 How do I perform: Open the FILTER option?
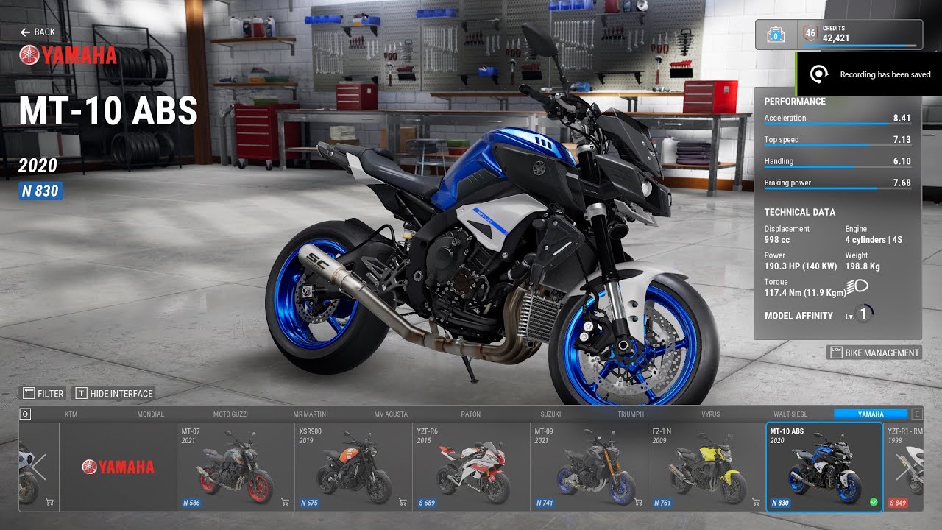point(43,394)
